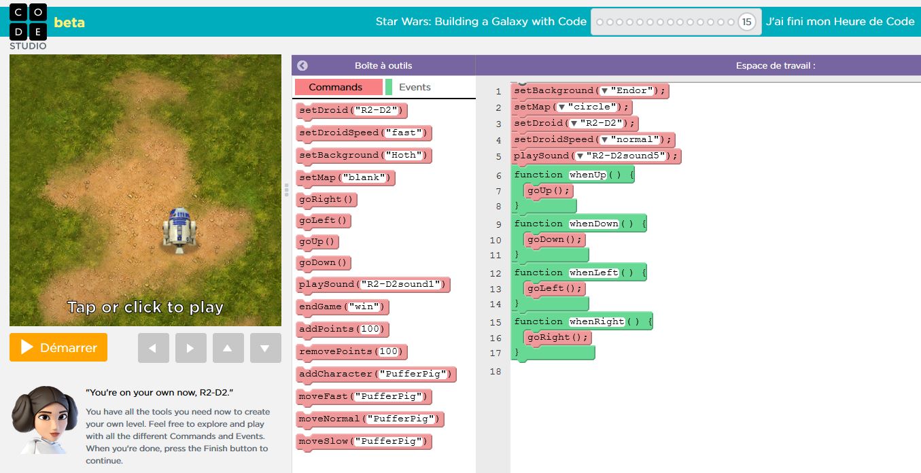The image size is (921, 473).
Task: Pick the playSound("R2-D2sound1") toolbox block
Action: point(373,284)
